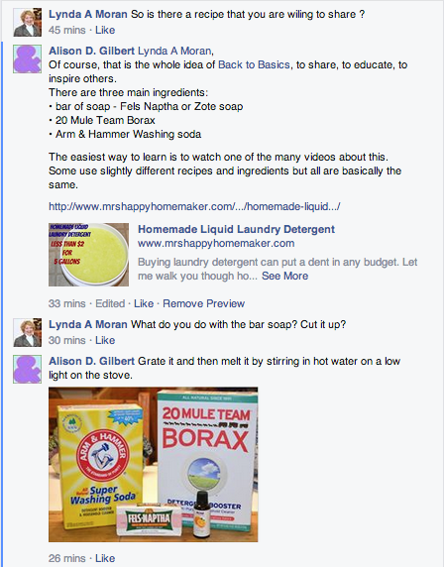Open Alison D. Gilbert's first purple avatar

point(28,58)
